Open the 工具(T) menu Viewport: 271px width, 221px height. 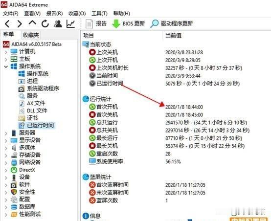click(x=99, y=14)
